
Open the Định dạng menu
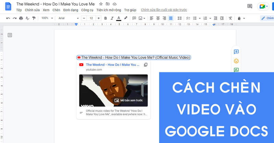(x=70, y=10)
